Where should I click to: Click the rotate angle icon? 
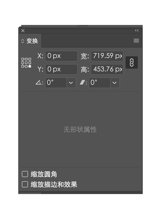[38, 83]
